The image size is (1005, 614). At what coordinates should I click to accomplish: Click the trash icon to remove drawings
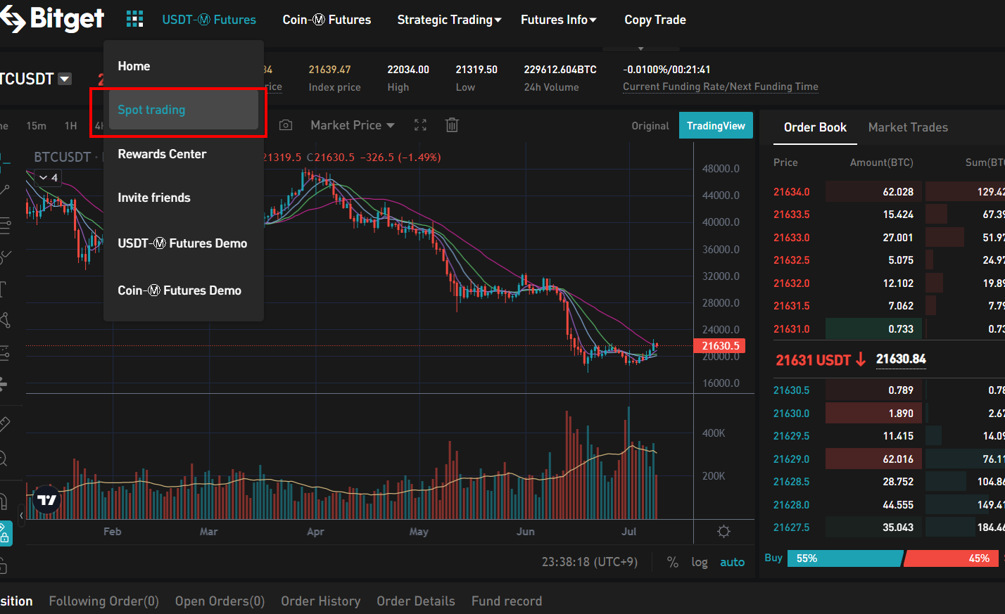pos(452,125)
